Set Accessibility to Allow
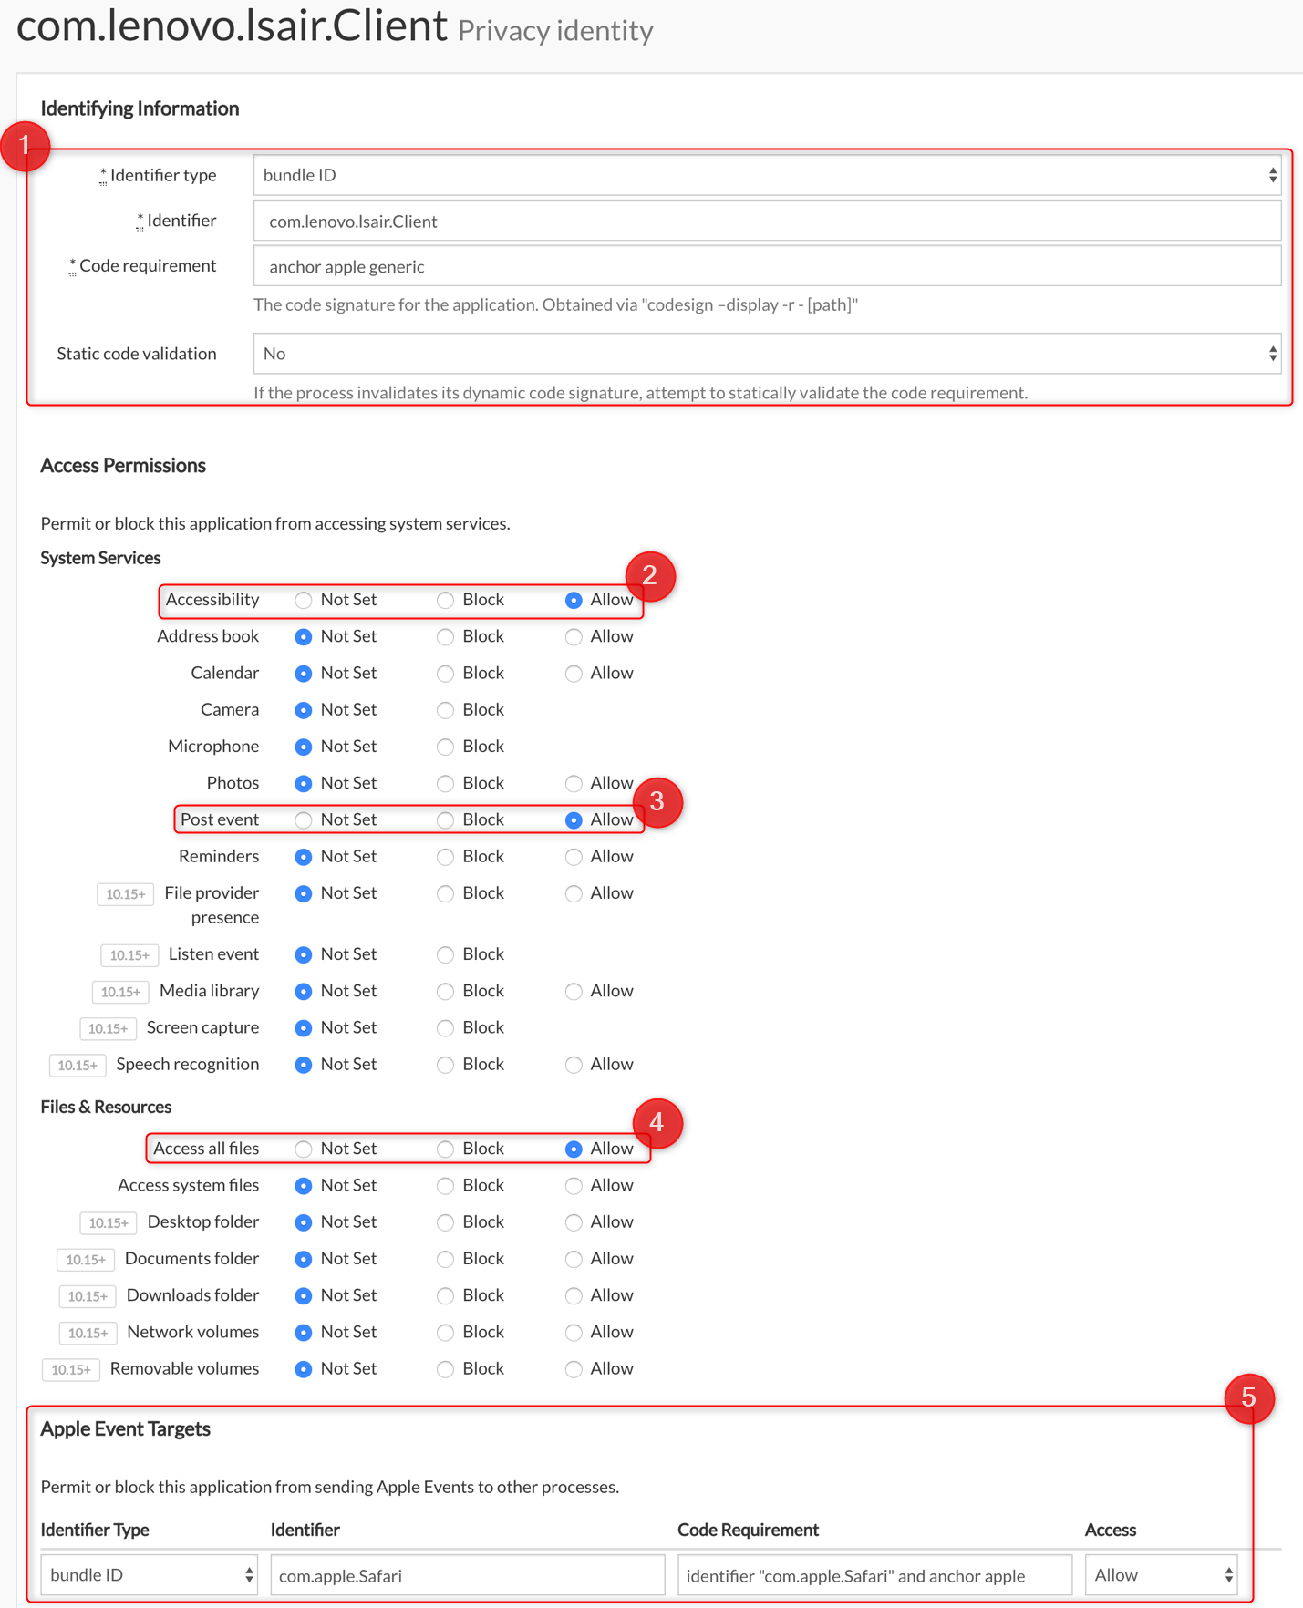Screen dimensions: 1303x1608 tap(574, 600)
